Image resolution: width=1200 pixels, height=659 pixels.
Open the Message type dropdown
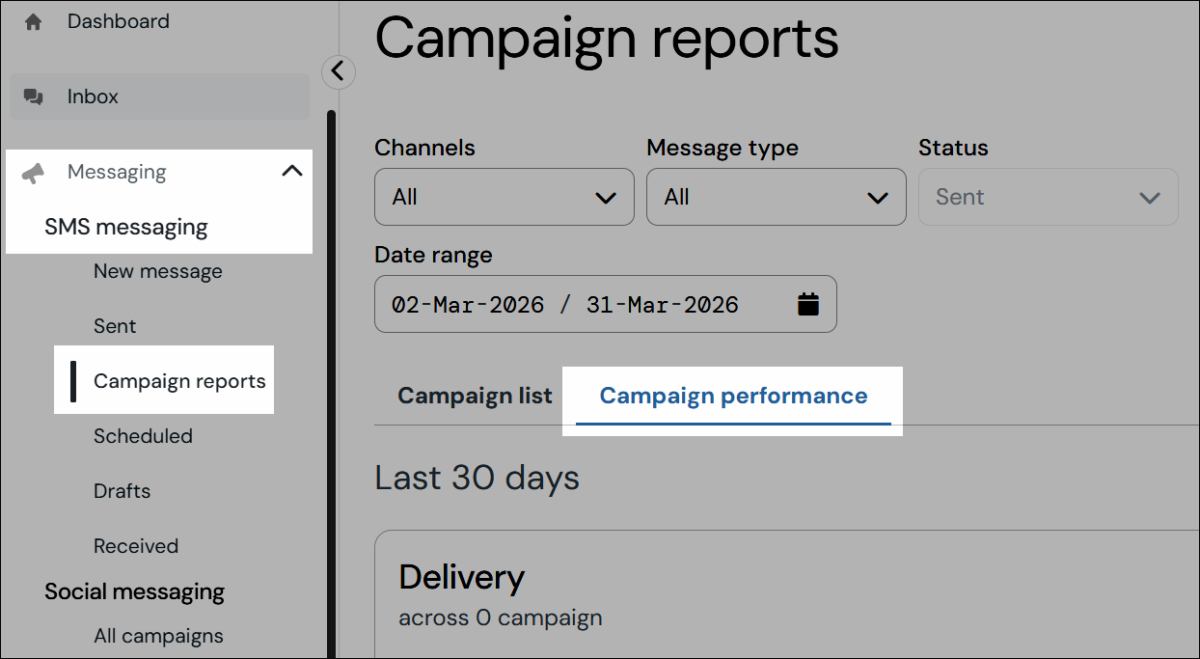(x=777, y=197)
